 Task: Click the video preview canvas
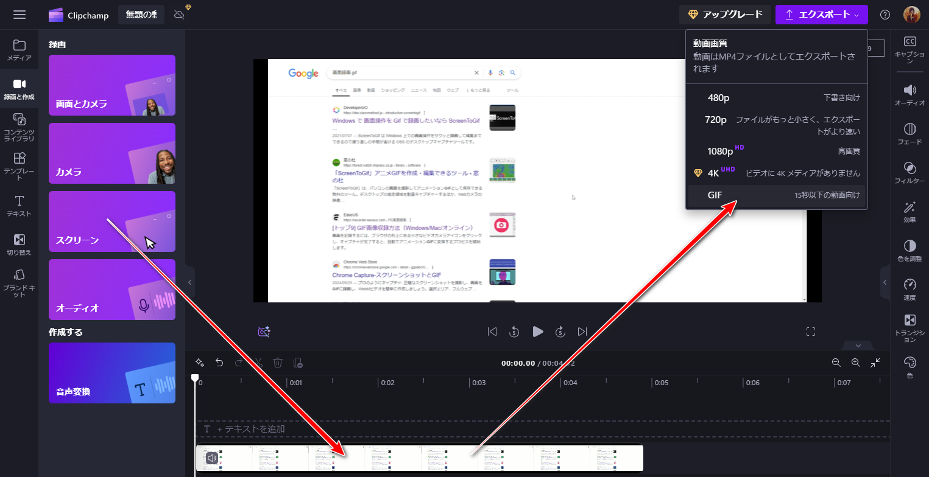537,181
